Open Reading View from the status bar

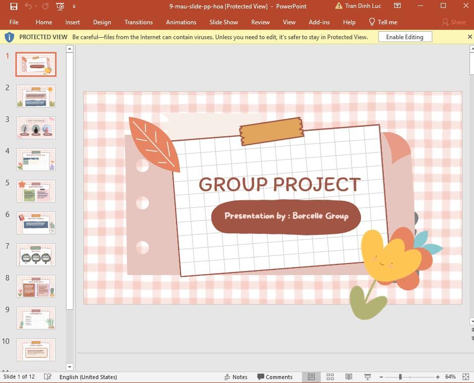[x=349, y=377]
